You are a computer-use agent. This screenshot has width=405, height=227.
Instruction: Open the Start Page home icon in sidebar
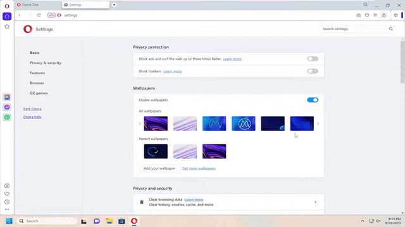(x=7, y=16)
